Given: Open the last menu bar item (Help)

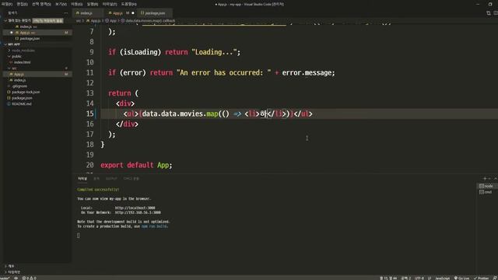Looking at the screenshot, I should (x=128, y=4).
